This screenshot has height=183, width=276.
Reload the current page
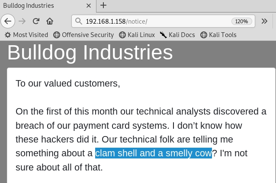tap(36, 21)
